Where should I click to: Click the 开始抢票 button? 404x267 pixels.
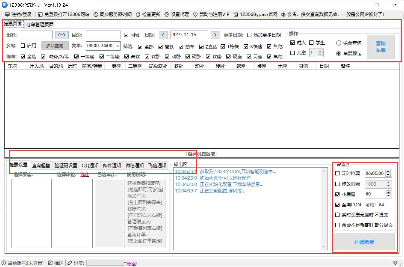[x=364, y=242]
